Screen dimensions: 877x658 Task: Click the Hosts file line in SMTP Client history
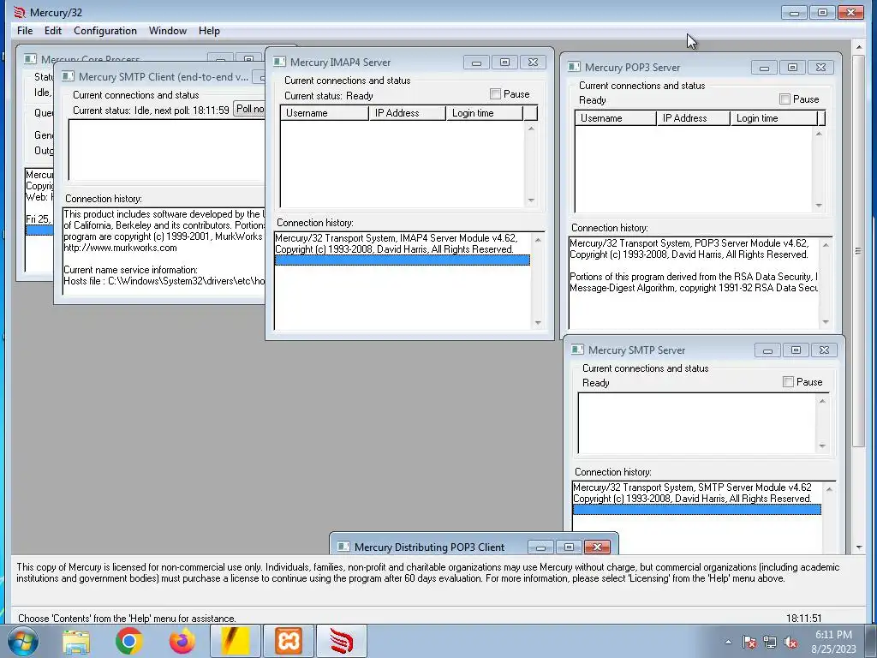pos(164,281)
